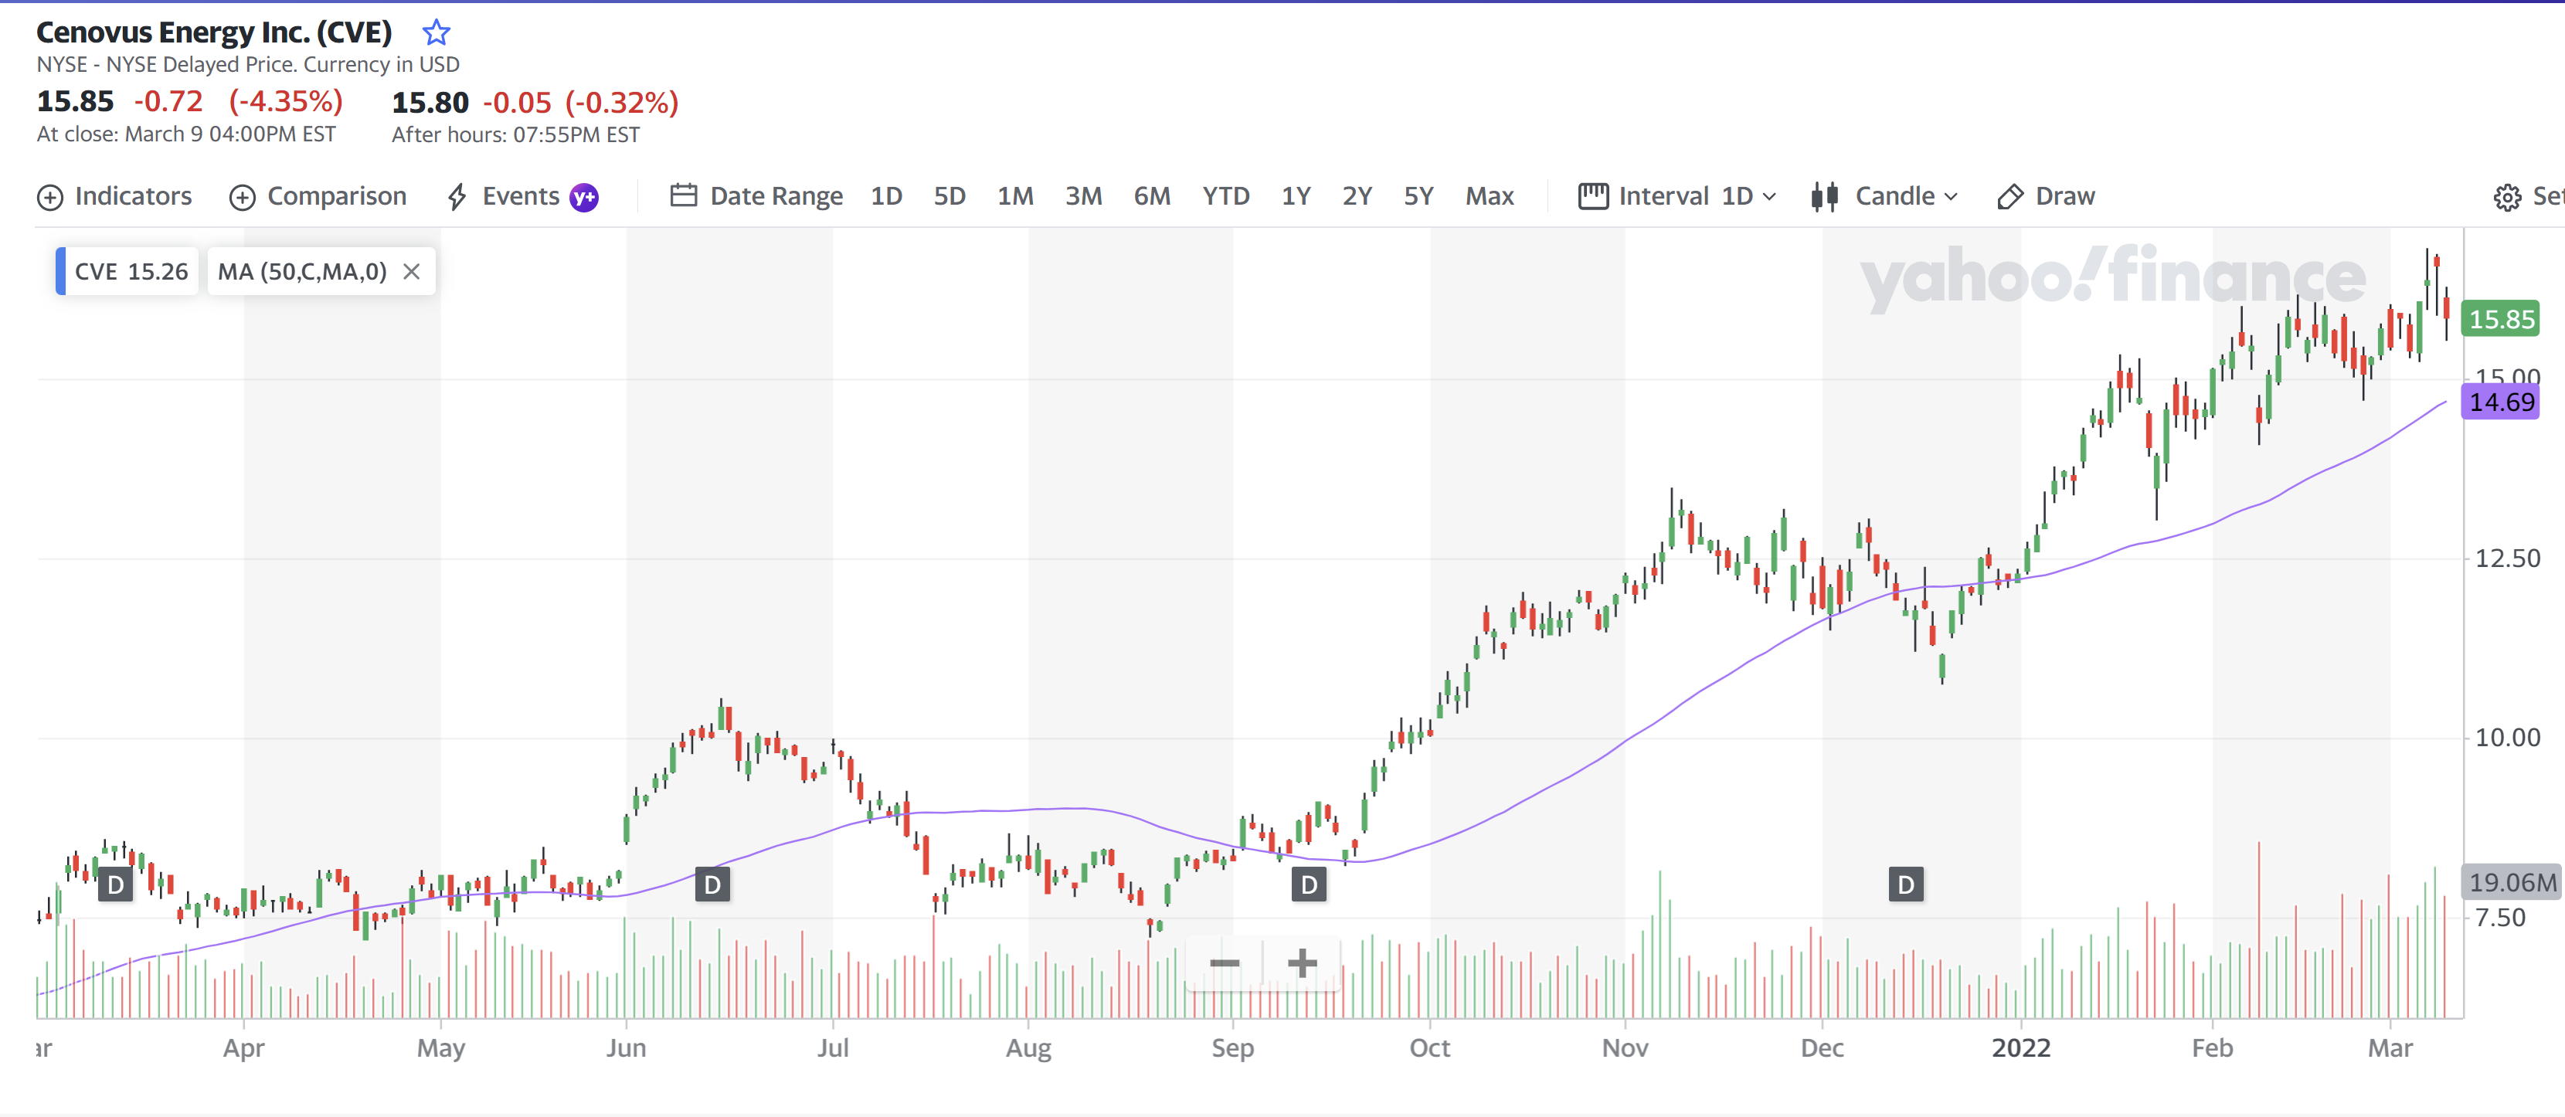
Task: Click the 7.50 price axis label
Action: click(2499, 918)
